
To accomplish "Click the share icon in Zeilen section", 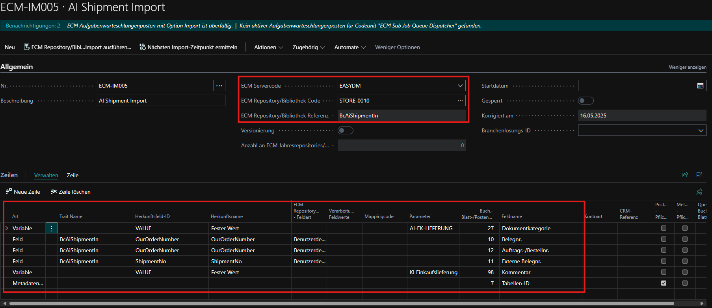I will [685, 175].
